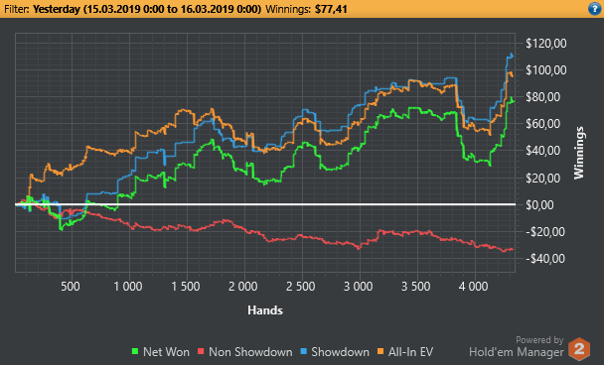
Task: Click the 3 000 hands axis label
Action: coord(359,287)
